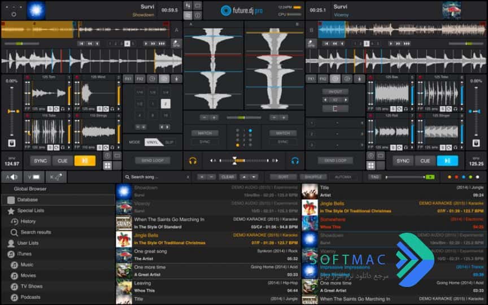
Task: Click deck B grid view icon
Action: point(371,165)
